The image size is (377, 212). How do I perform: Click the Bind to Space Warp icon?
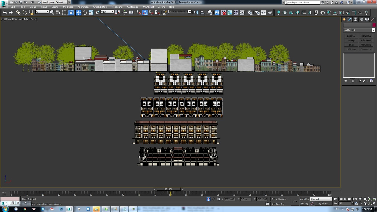(31, 12)
